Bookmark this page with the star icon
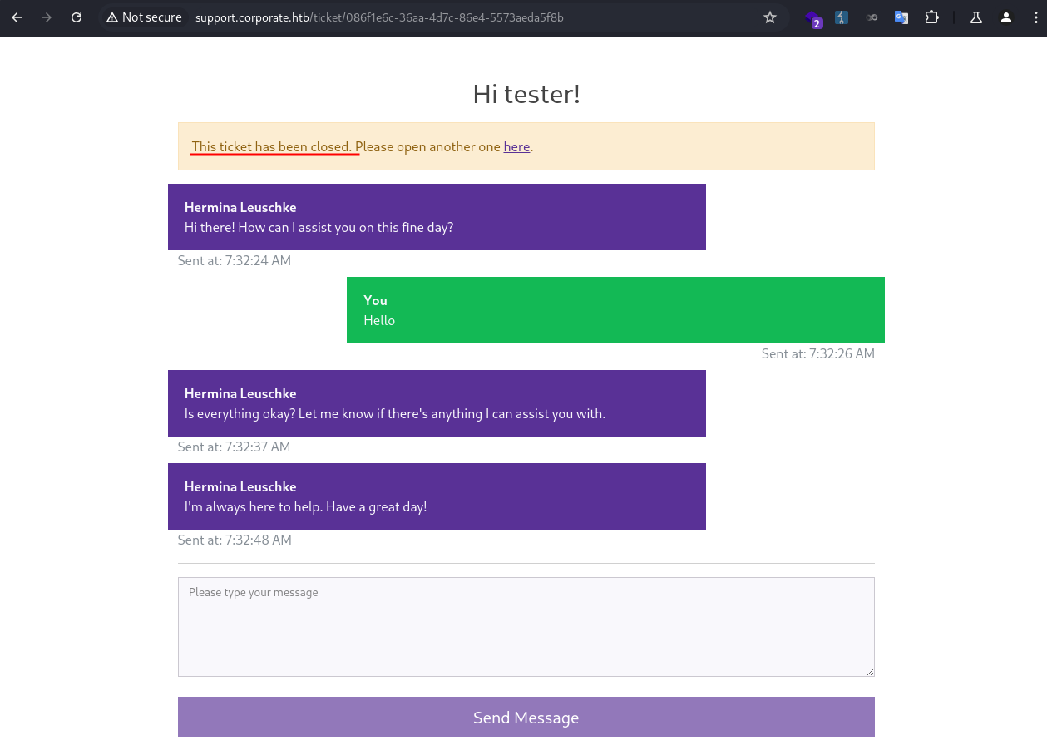Viewport: 1047px width, 750px height. pyautogui.click(x=770, y=17)
